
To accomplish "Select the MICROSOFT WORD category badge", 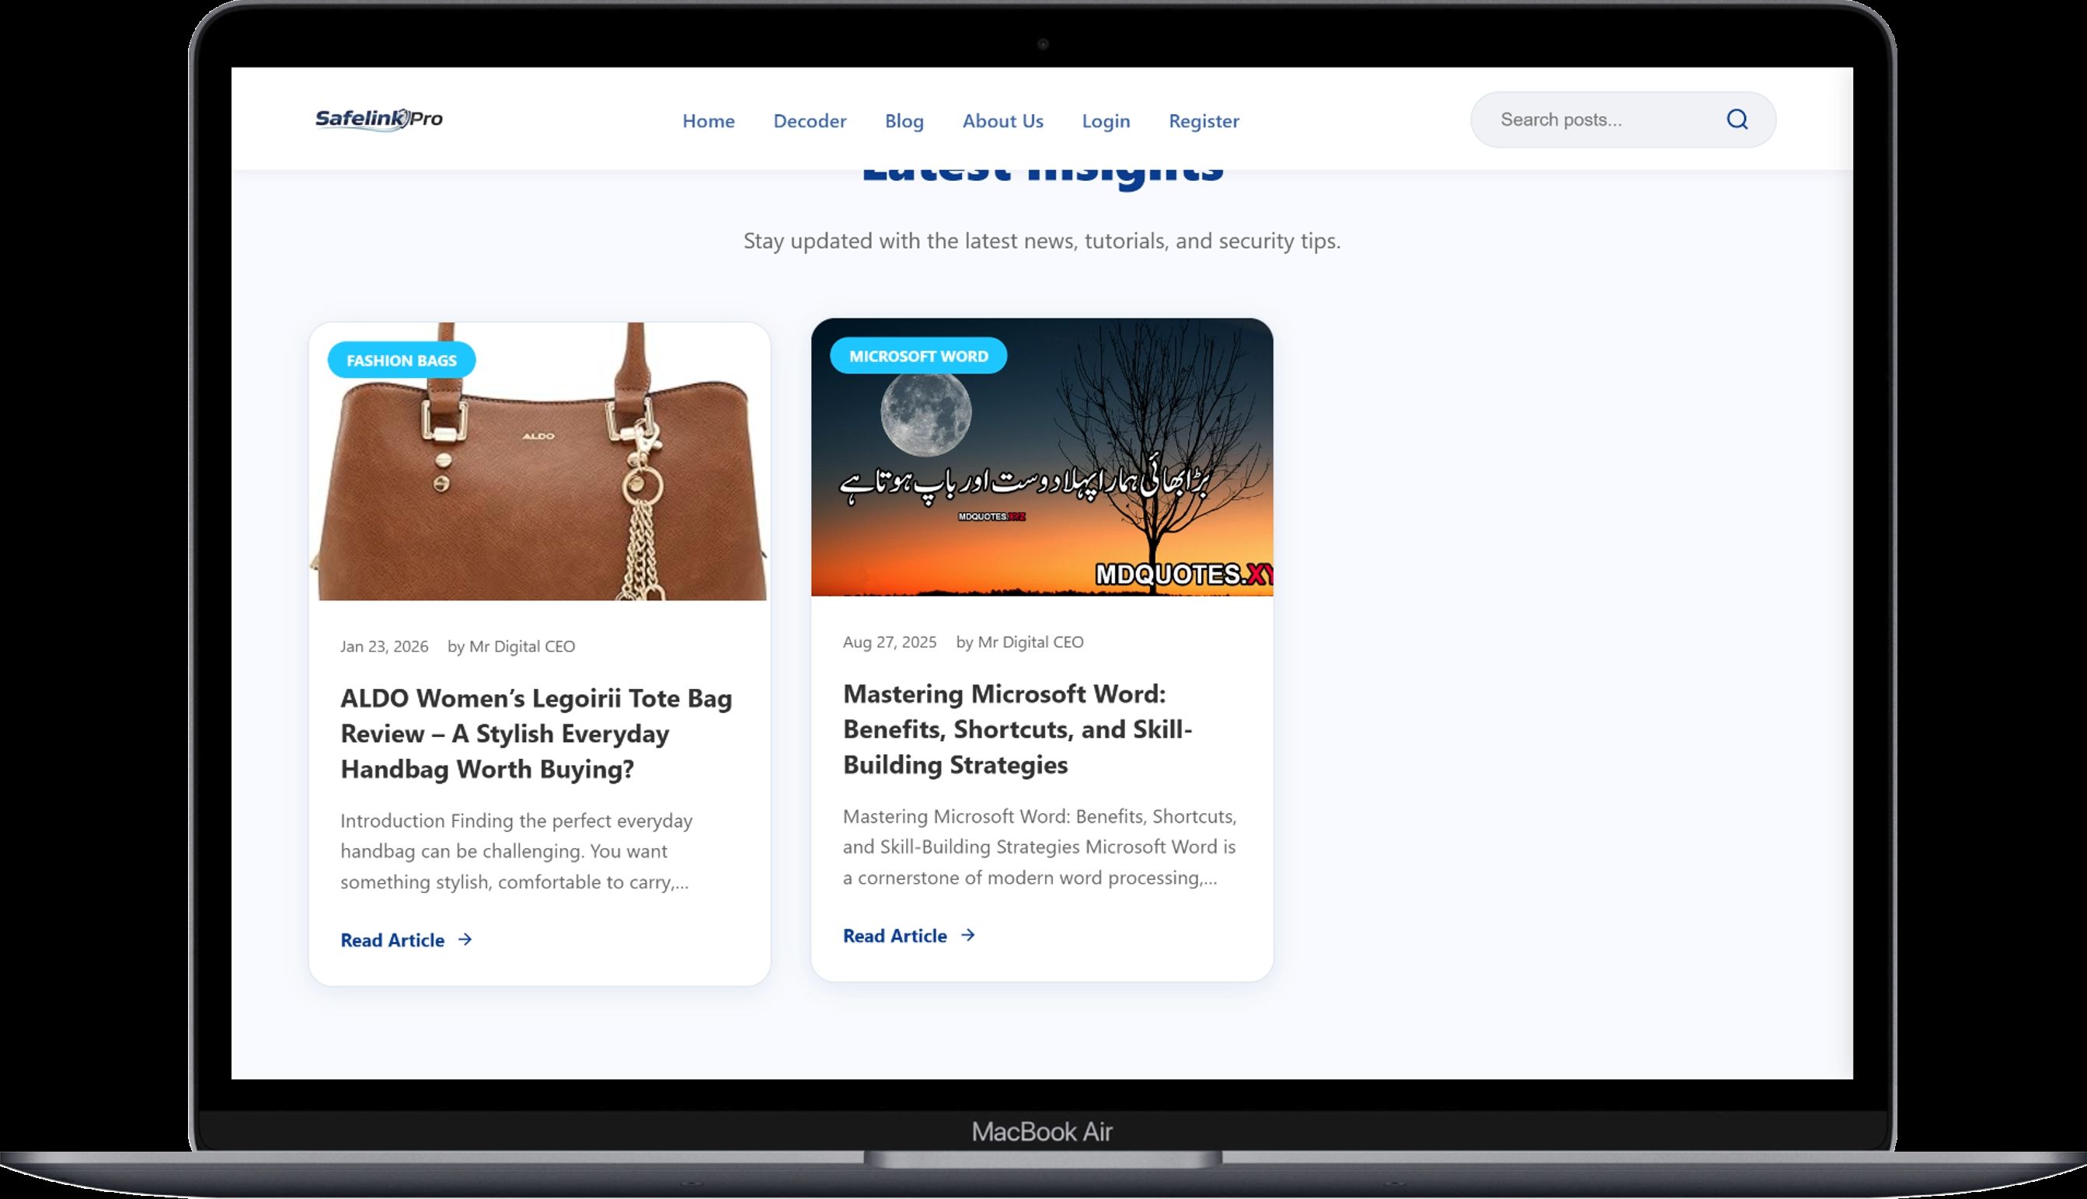I will point(918,356).
